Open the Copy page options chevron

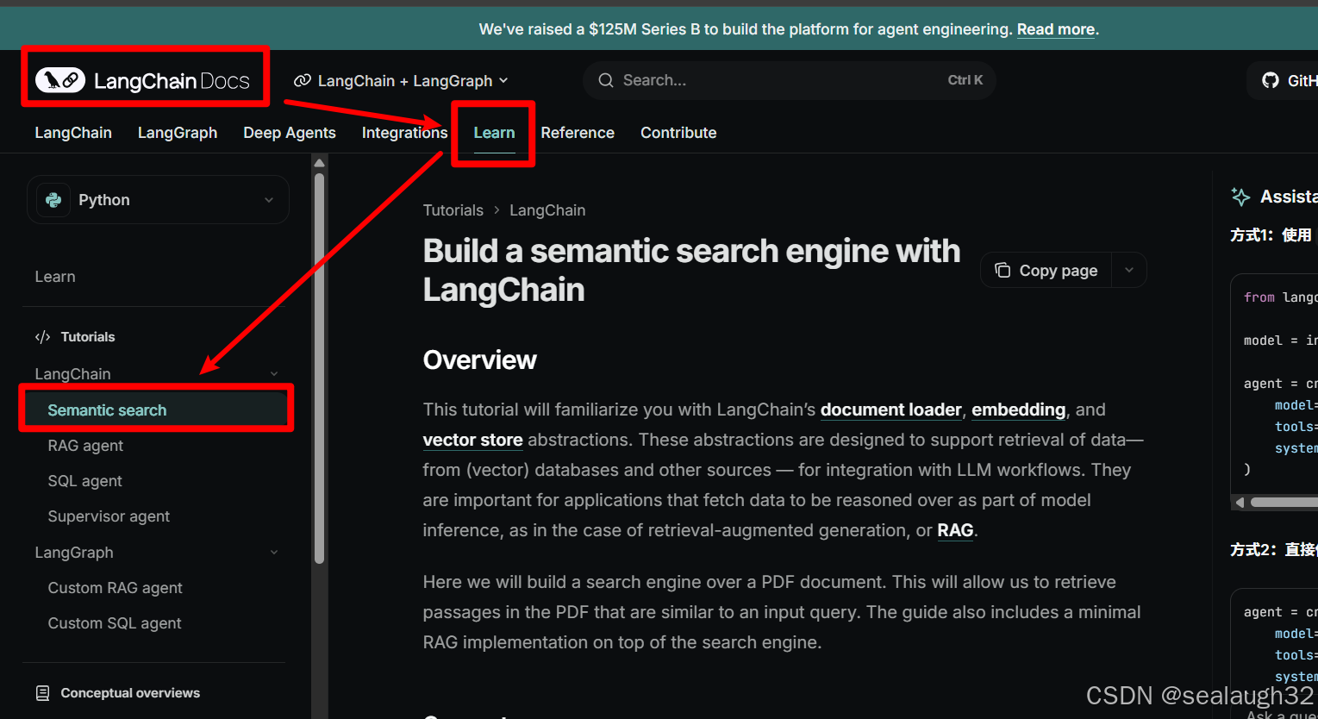coord(1129,270)
